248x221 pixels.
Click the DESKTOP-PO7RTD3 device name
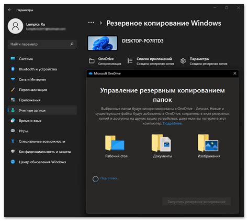(143, 41)
